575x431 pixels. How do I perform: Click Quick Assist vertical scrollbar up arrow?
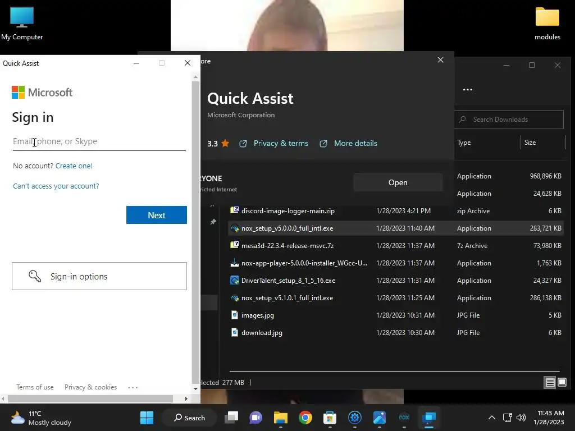[195, 77]
